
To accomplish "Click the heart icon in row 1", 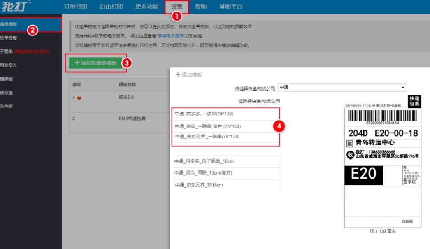I will [79, 98].
